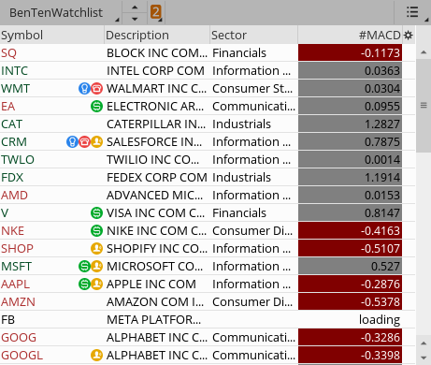Click BLOCK INC COM description
This screenshot has width=431, height=365.
(157, 53)
